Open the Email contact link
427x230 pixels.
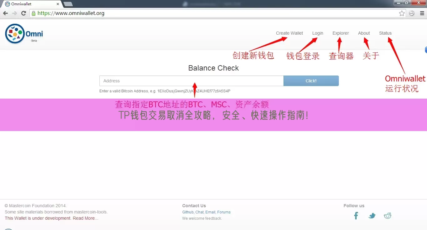[x=210, y=212]
